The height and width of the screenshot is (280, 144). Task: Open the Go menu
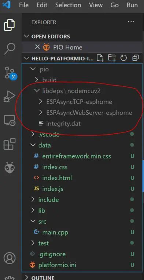point(115,5)
